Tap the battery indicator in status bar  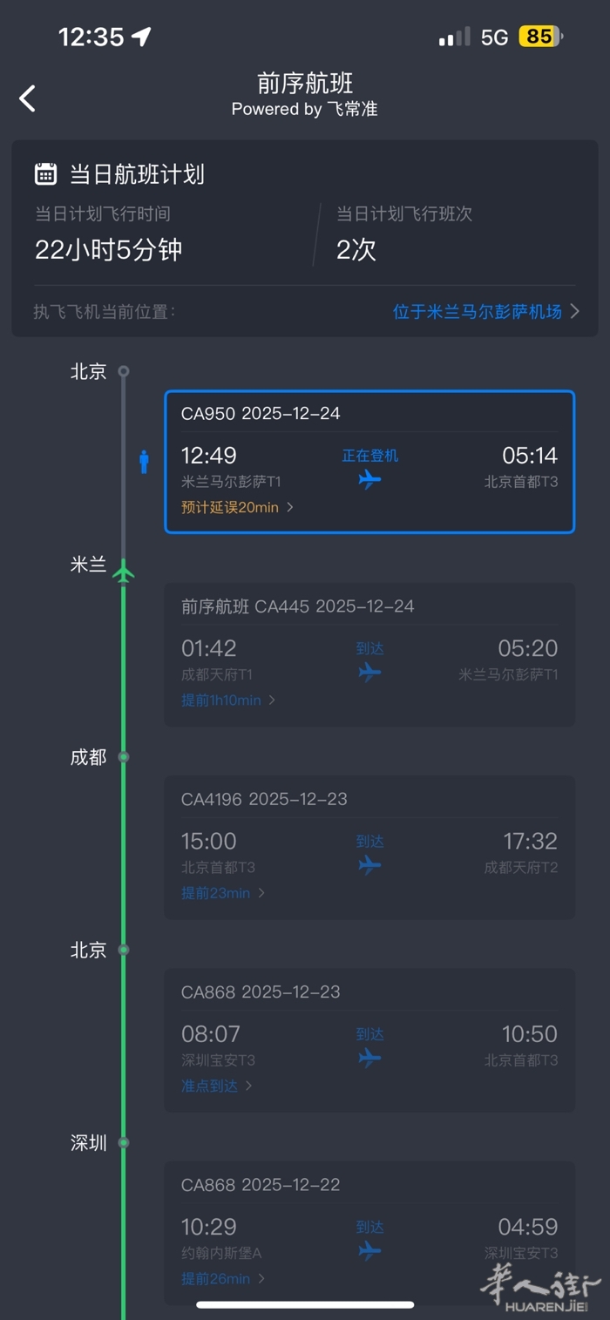click(541, 37)
